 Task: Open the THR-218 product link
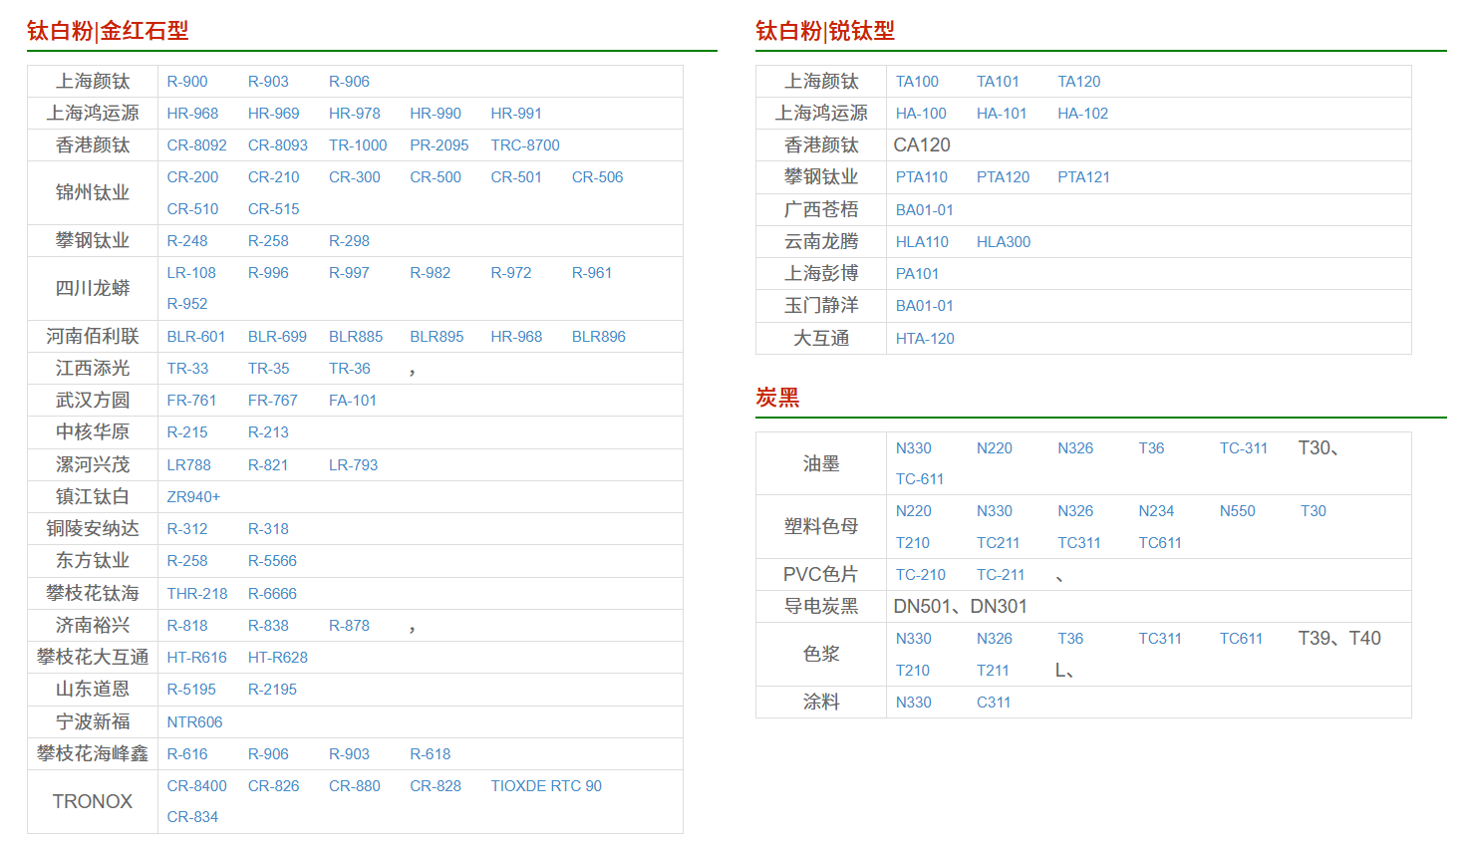tap(197, 594)
